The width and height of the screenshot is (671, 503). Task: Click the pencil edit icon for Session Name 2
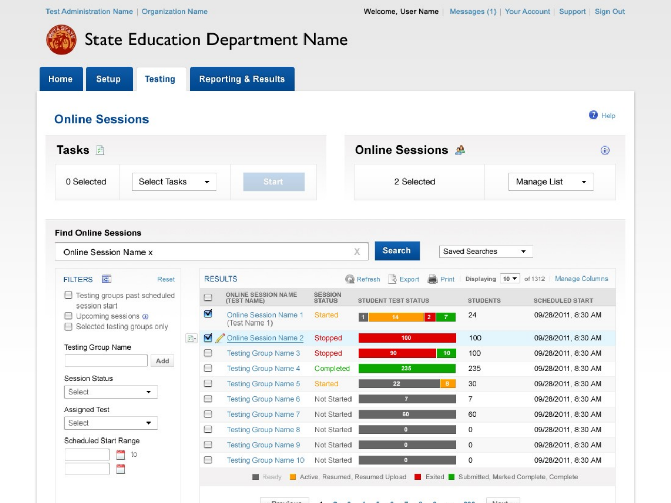(x=220, y=338)
